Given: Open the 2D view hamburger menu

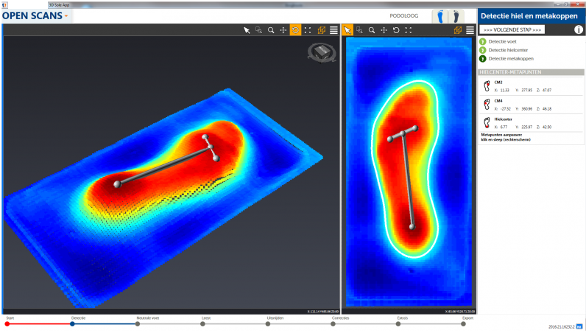Looking at the screenshot, I should (470, 30).
